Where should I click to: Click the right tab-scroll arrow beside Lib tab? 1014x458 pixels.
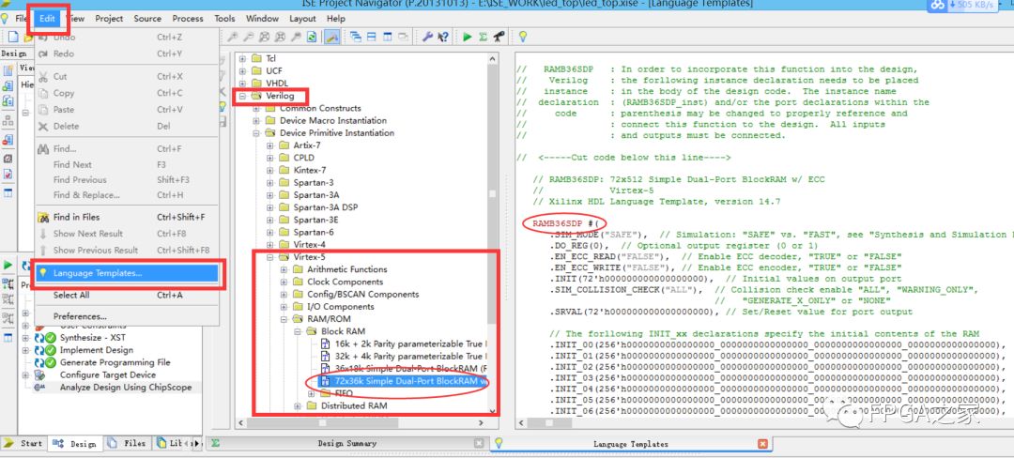[x=198, y=444]
